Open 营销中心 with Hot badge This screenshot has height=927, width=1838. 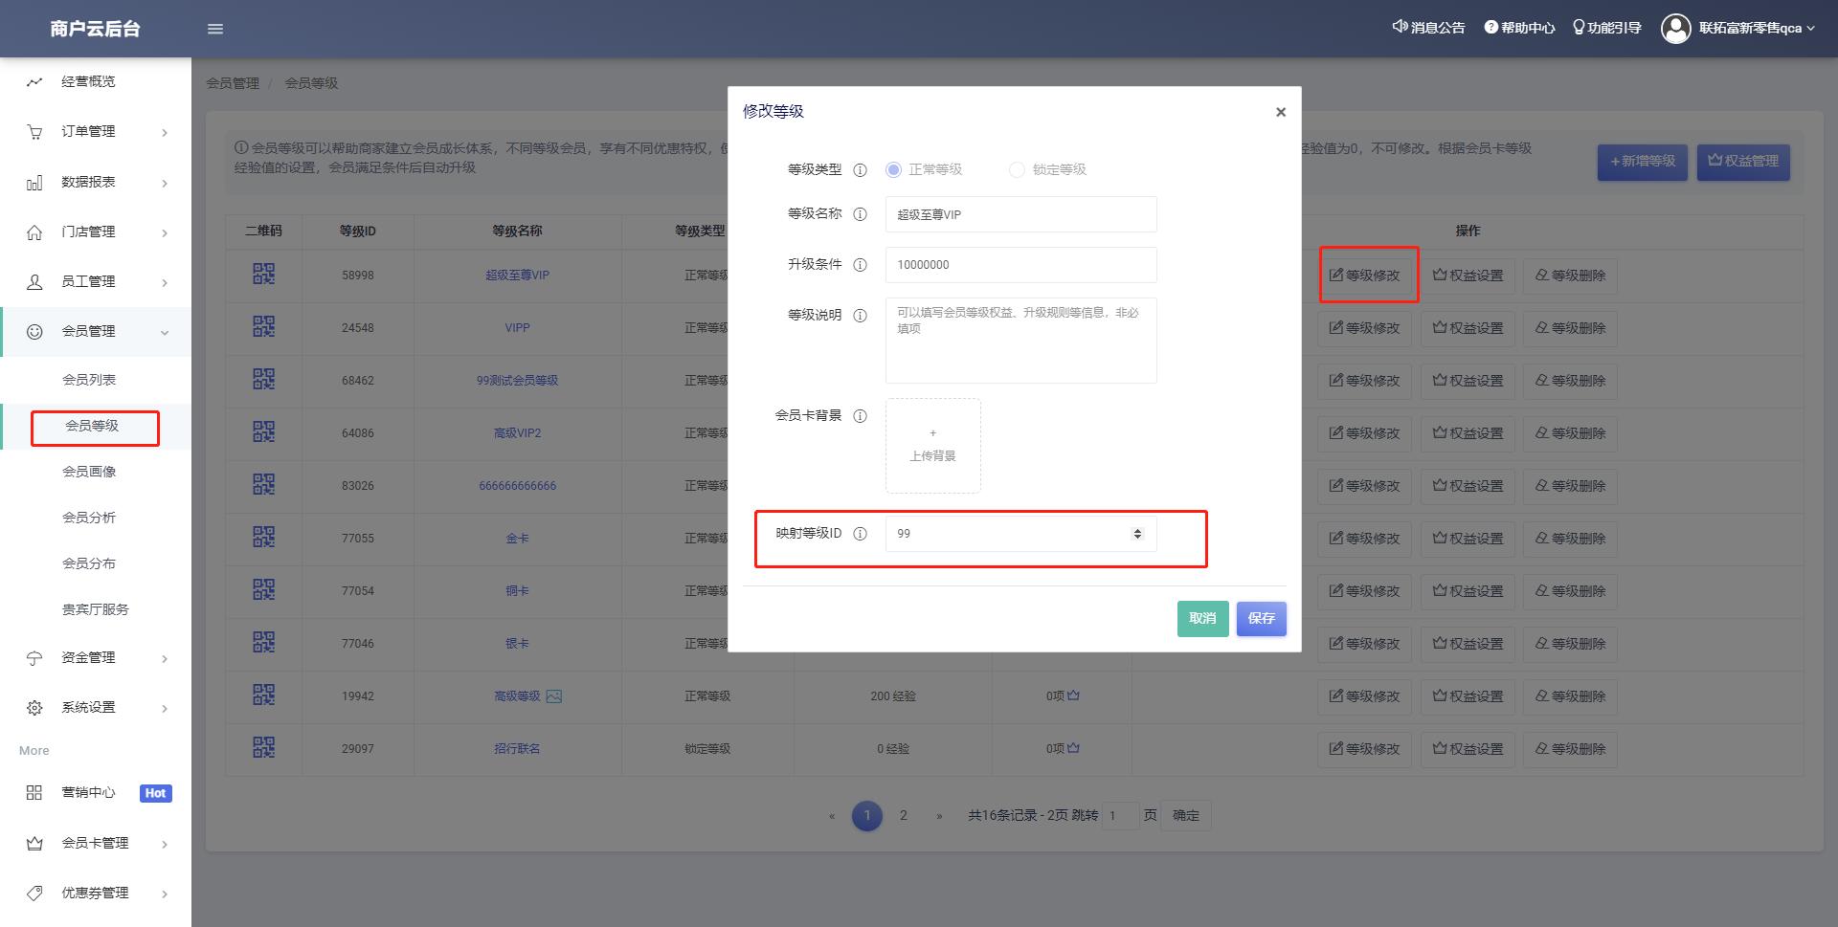[96, 793]
